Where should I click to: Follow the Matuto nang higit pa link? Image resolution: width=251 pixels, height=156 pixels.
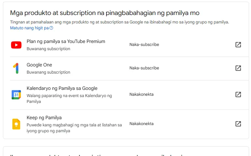tap(29, 28)
